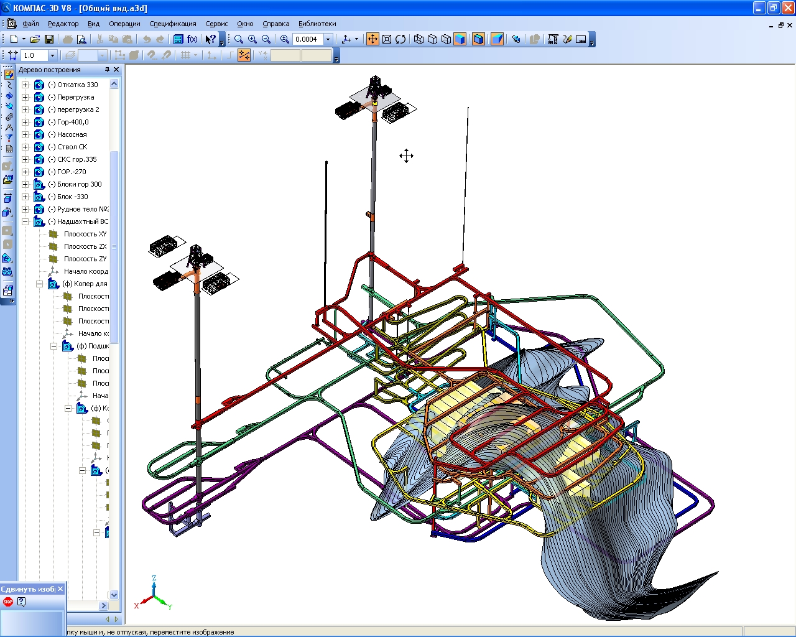Open the add component from file icon
The width and height of the screenshot is (796, 637).
7,180
